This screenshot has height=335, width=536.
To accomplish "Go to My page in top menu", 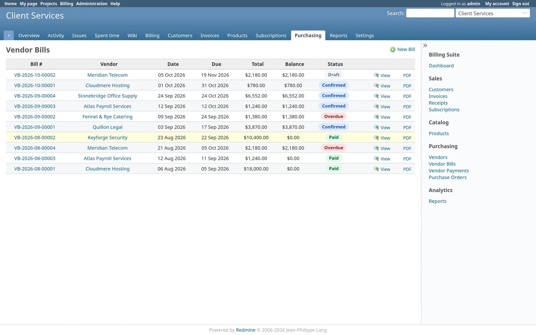I will pyautogui.click(x=28, y=4).
